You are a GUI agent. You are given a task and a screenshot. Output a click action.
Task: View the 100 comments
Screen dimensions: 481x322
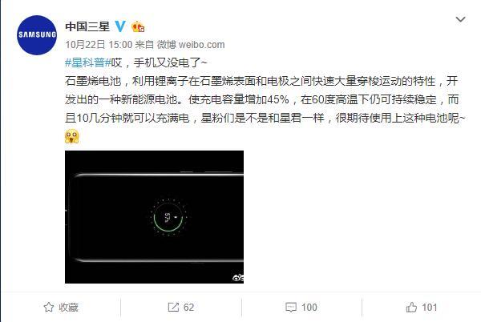(309, 308)
